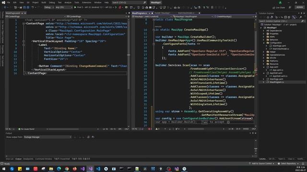
Task: Open the Build menu
Action: tap(44, 2)
